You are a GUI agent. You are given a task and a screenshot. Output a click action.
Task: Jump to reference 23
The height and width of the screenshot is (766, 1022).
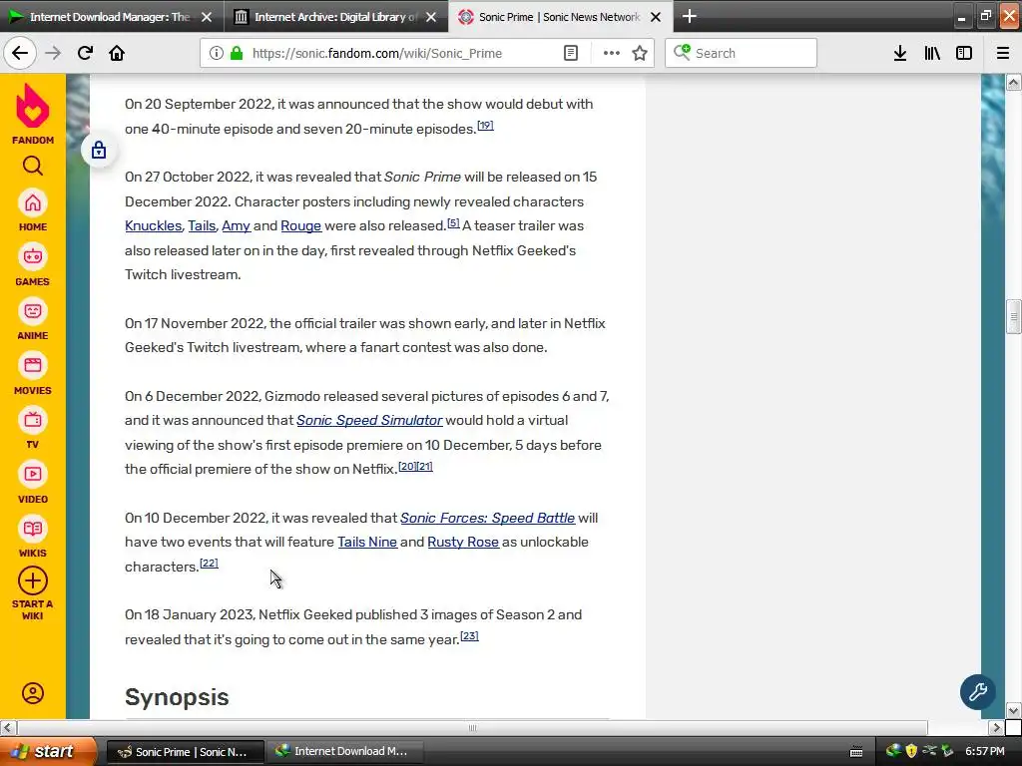[x=470, y=635]
